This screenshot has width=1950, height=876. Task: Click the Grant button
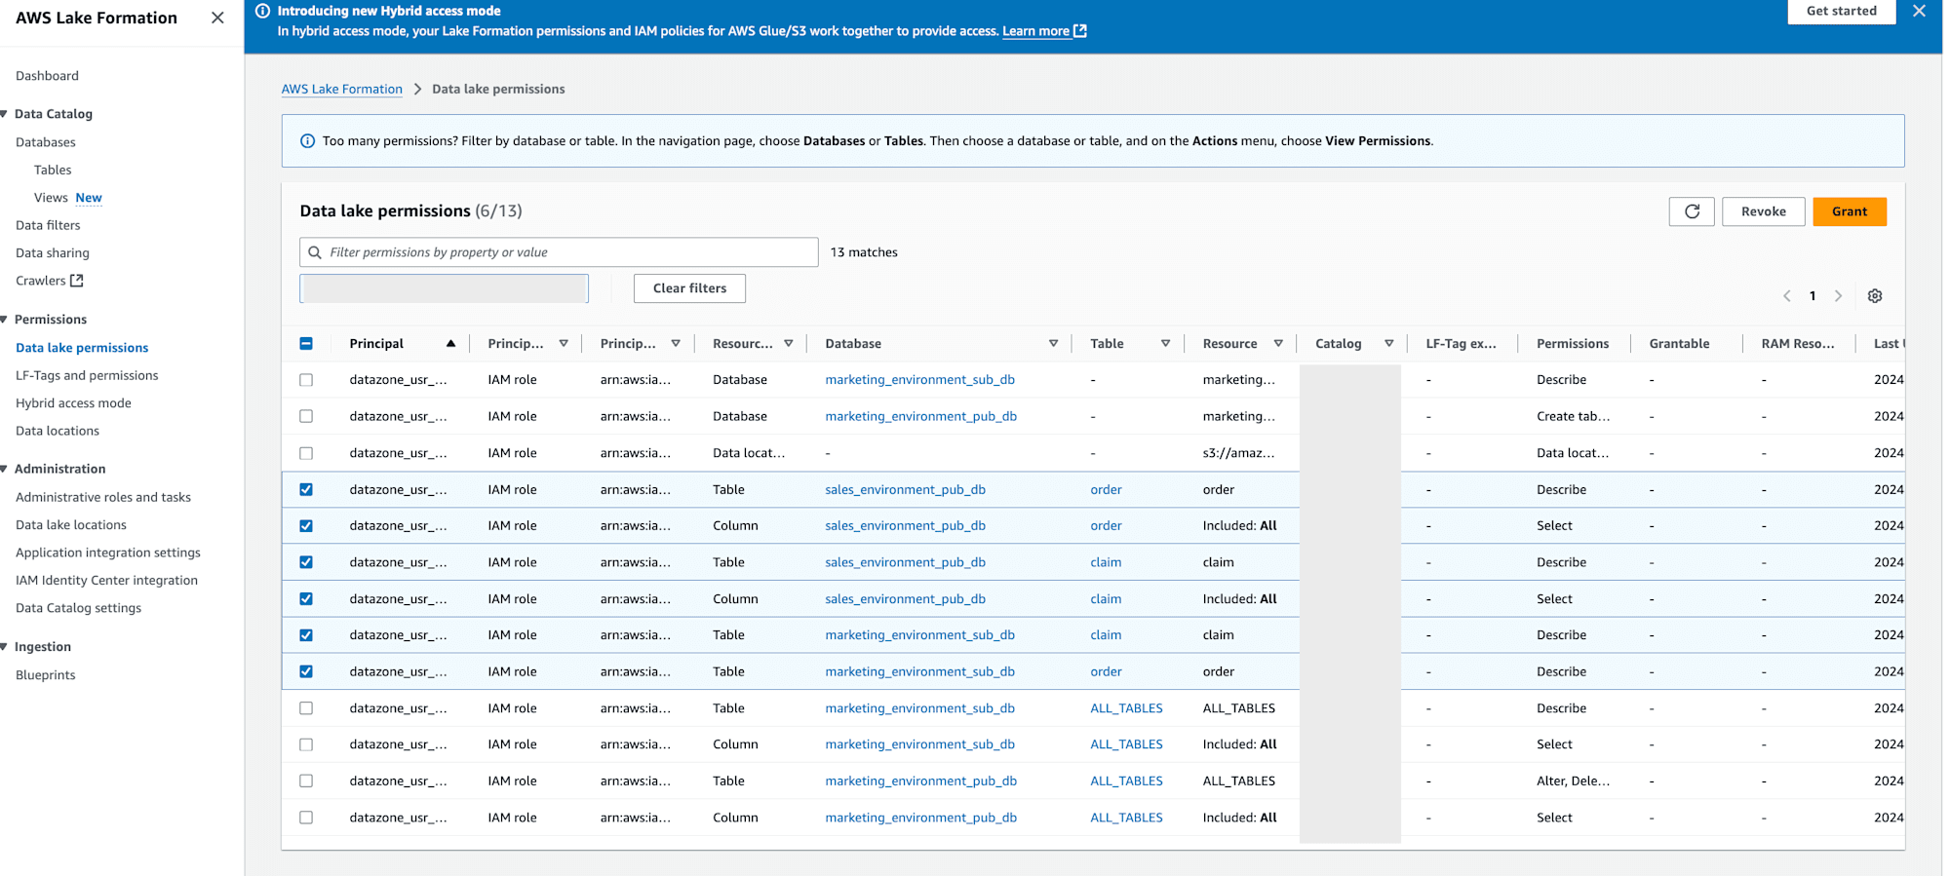[x=1850, y=211]
